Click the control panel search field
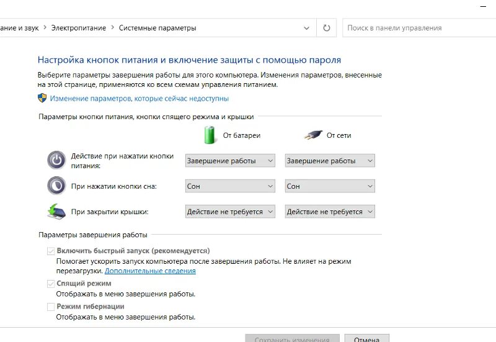This screenshot has height=342, width=496. 419,28
